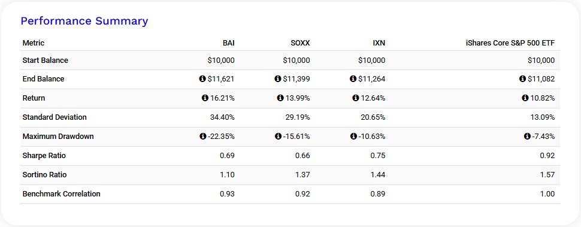Image resolution: width=581 pixels, height=227 pixels.
Task: Click the Sortino Ratio row label
Action: click(x=44, y=174)
